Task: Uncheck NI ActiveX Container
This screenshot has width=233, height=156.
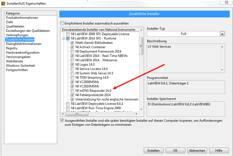Action: [x=72, y=47]
